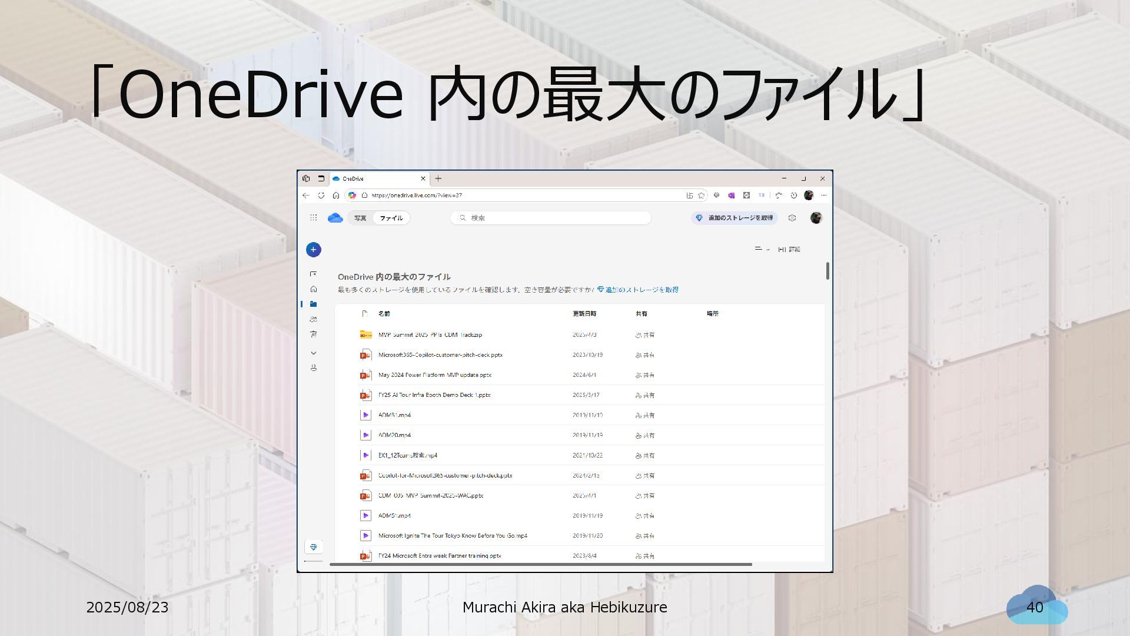Open browser settings and more menu
1130x636 pixels.
pyautogui.click(x=824, y=196)
